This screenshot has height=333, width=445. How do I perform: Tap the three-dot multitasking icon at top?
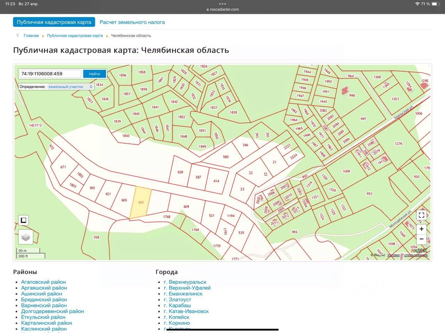pos(222,4)
